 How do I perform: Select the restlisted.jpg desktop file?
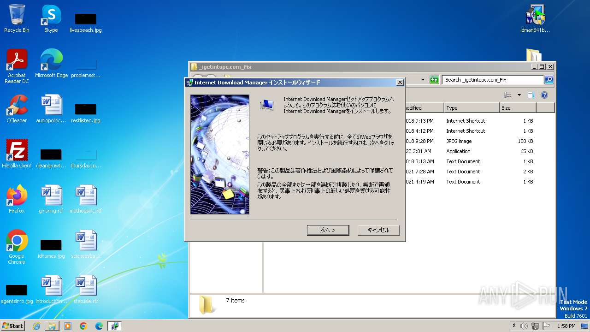click(x=85, y=113)
